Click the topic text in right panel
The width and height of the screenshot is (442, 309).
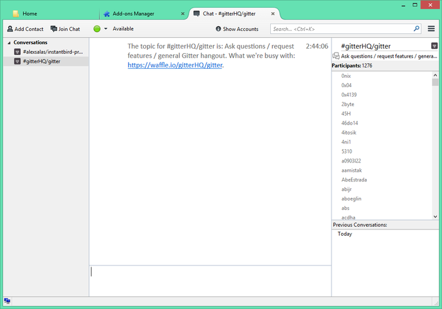tap(389, 56)
